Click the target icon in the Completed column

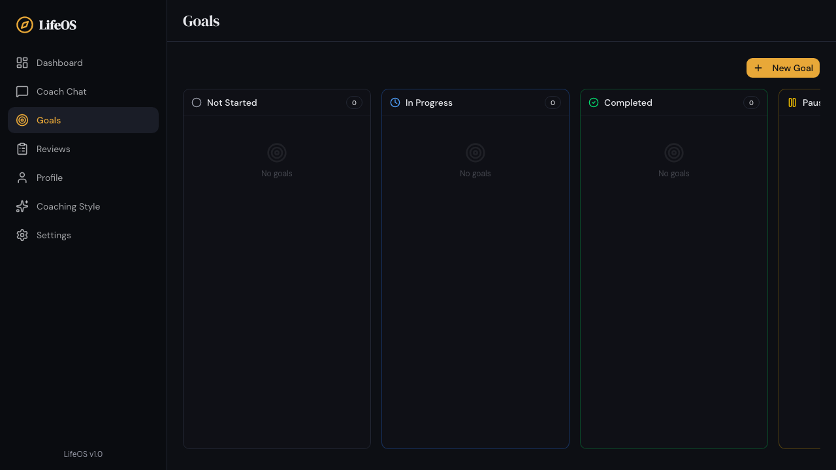pyautogui.click(x=674, y=153)
